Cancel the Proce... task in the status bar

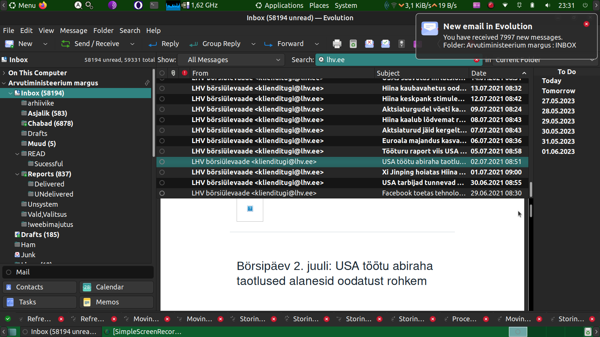[x=486, y=319]
